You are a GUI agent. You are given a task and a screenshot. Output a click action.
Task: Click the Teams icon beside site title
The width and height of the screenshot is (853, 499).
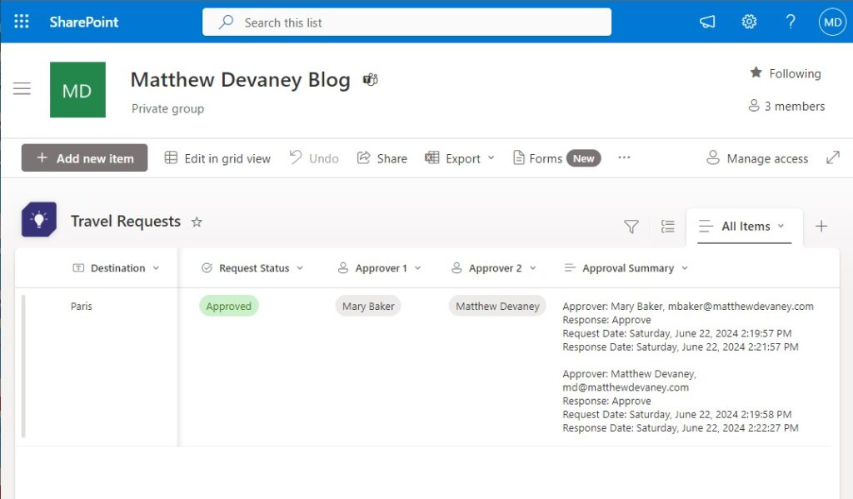coord(371,80)
